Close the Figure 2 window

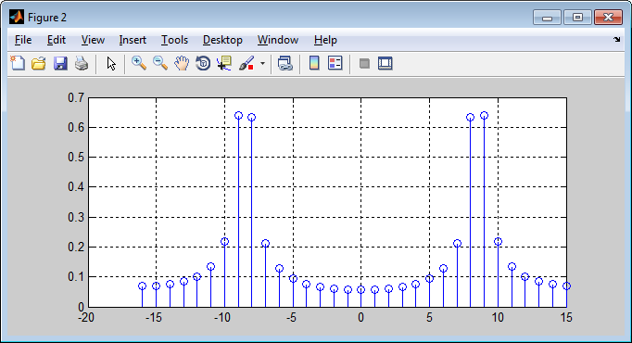[608, 18]
